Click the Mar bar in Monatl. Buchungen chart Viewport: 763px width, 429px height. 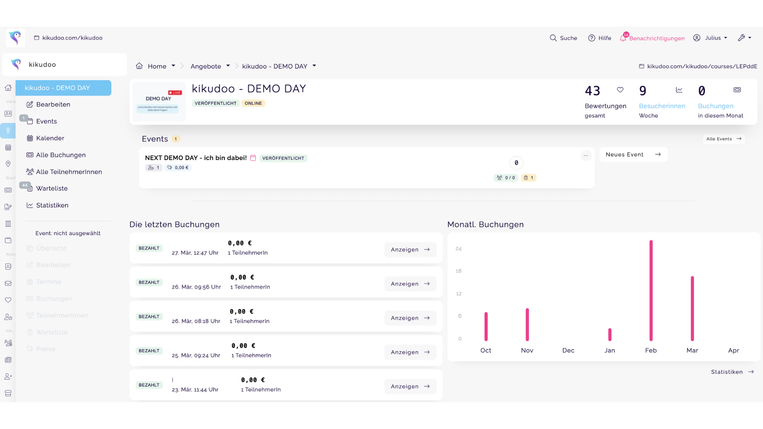692,308
